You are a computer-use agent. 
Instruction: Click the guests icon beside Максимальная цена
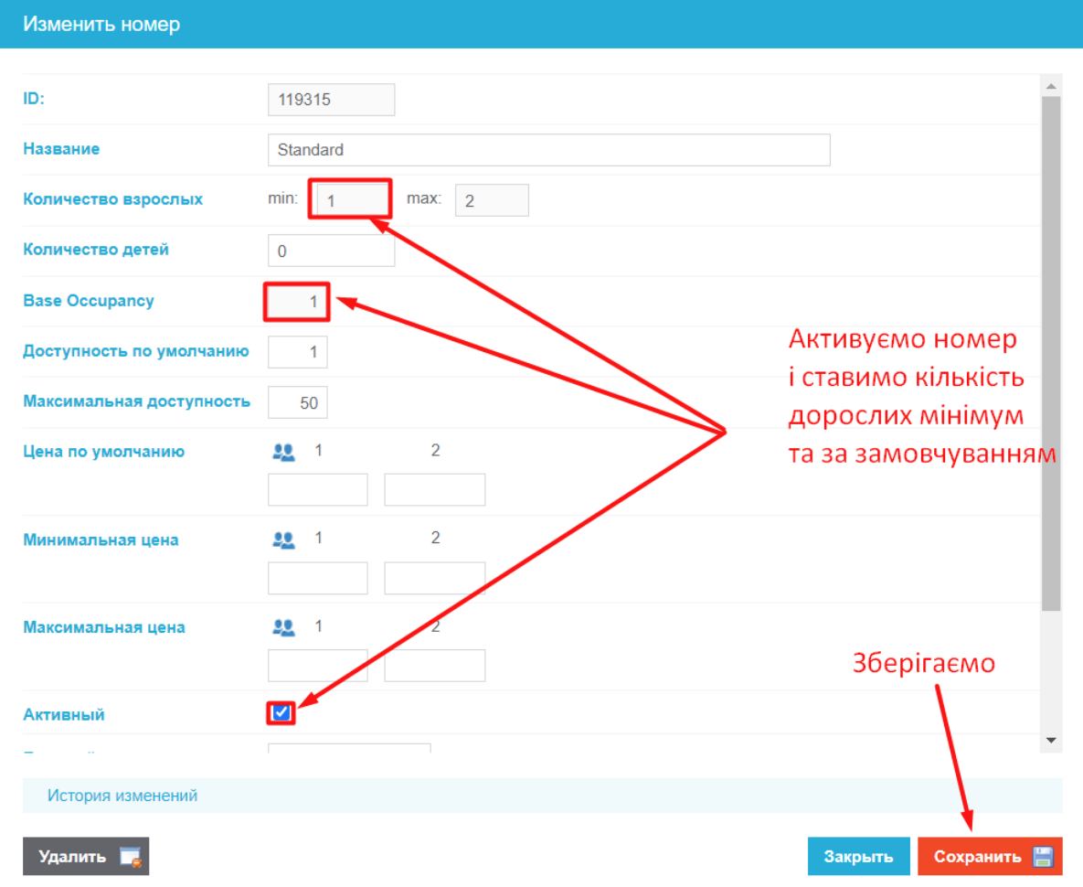(x=284, y=627)
